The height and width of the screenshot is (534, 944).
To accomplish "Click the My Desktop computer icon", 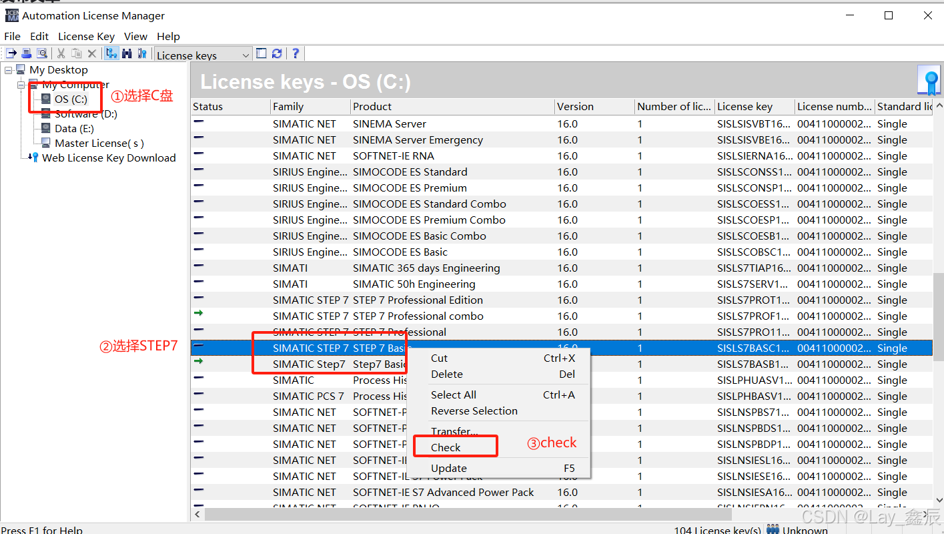I will pos(21,69).
